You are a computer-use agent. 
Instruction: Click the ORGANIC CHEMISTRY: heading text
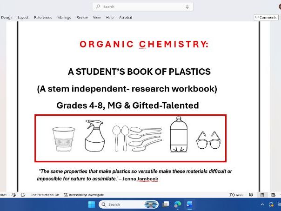click(144, 44)
